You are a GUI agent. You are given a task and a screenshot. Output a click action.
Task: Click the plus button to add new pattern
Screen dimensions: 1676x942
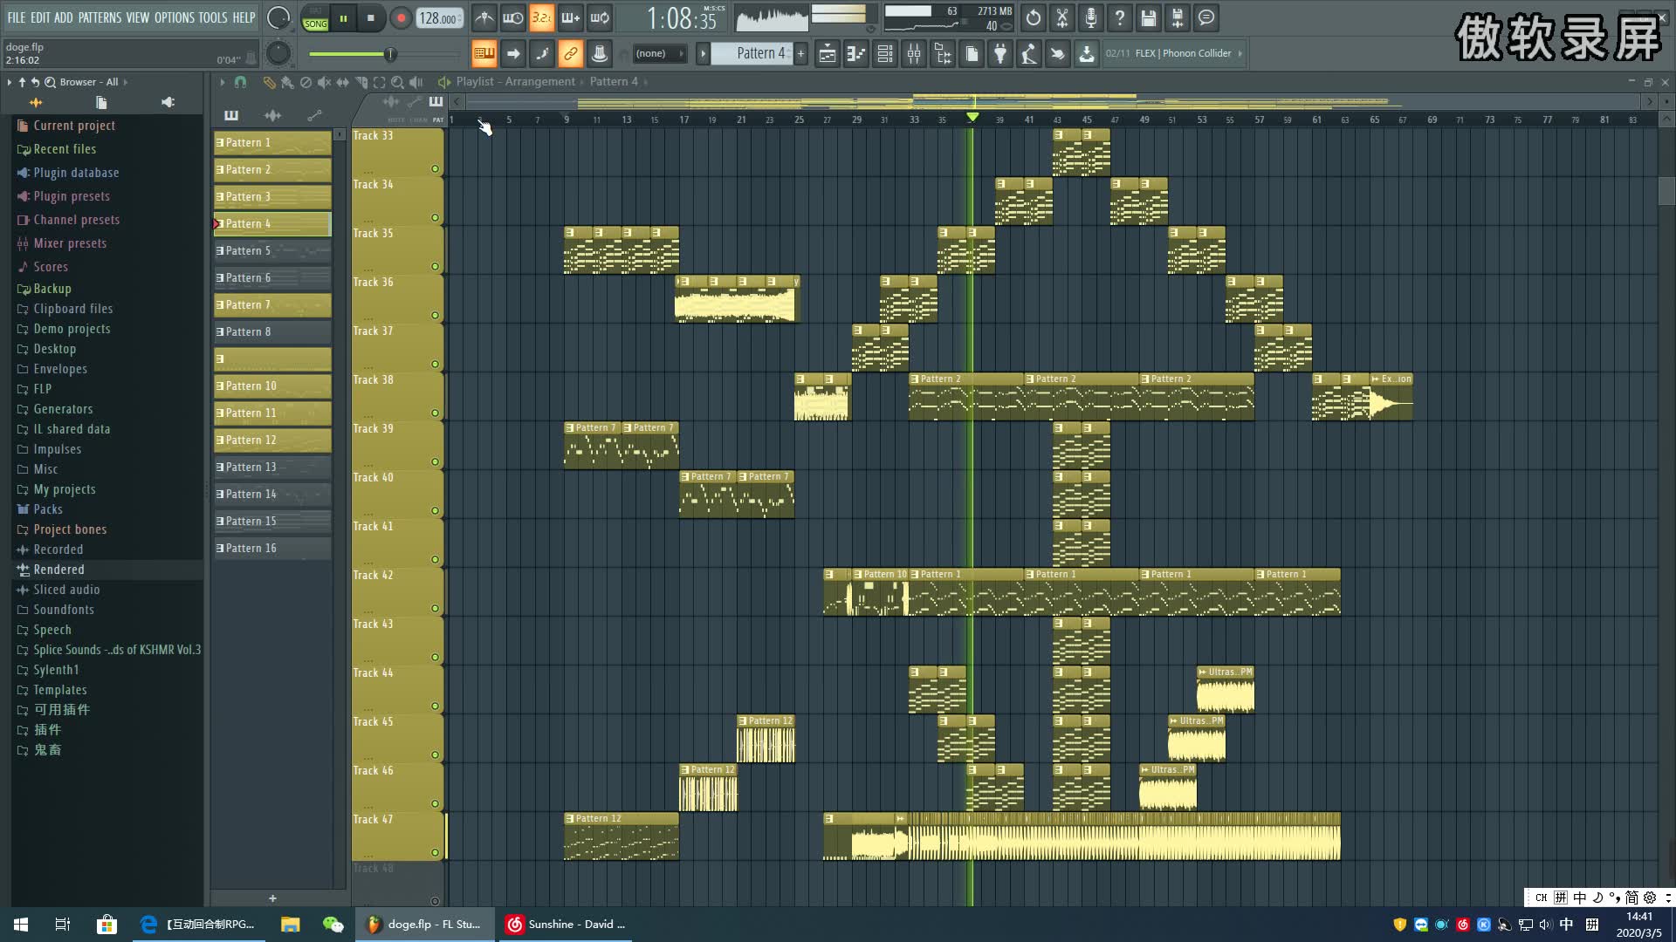800,53
